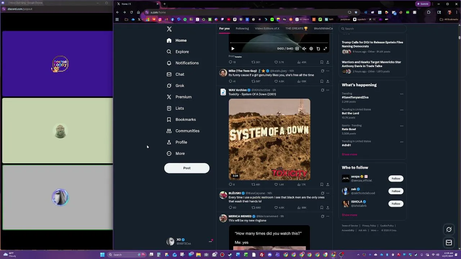Screen dimensions: 461x259
Task: Like the BLEUSKI post
Action: click(x=279, y=208)
